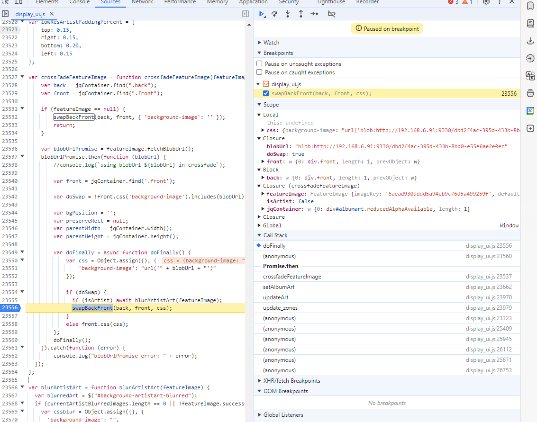
Task: Select update_zones call stack frame
Action: pyautogui.click(x=387, y=308)
